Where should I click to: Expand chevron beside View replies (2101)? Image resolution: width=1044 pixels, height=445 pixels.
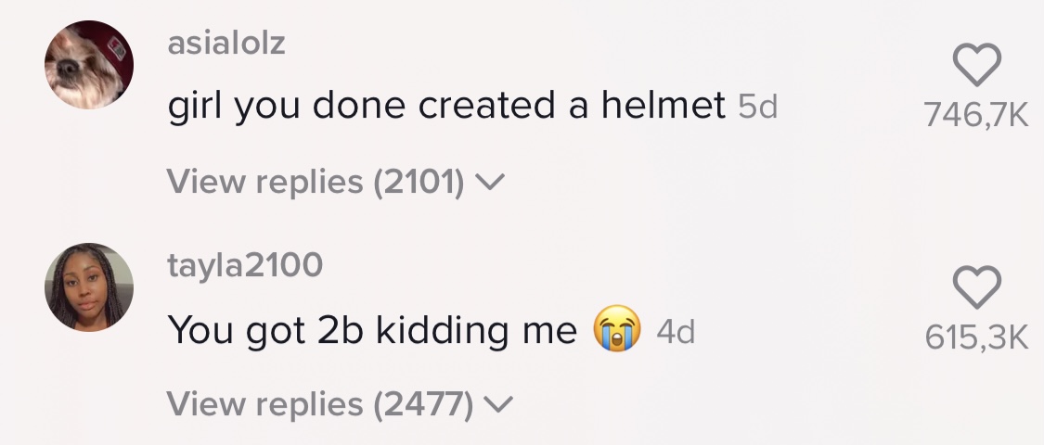pyautogui.click(x=488, y=183)
